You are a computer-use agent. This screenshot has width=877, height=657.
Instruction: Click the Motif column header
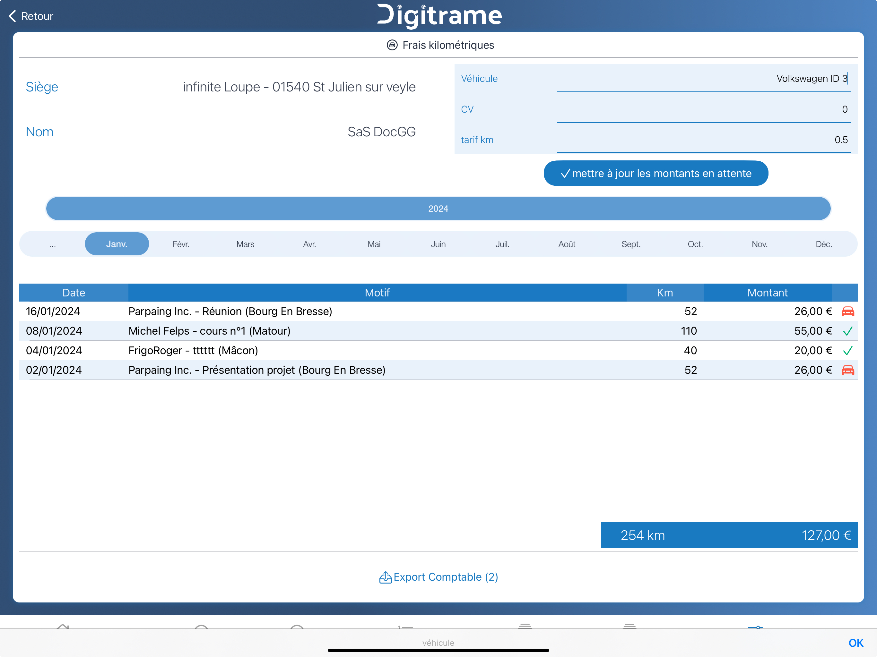[377, 293]
